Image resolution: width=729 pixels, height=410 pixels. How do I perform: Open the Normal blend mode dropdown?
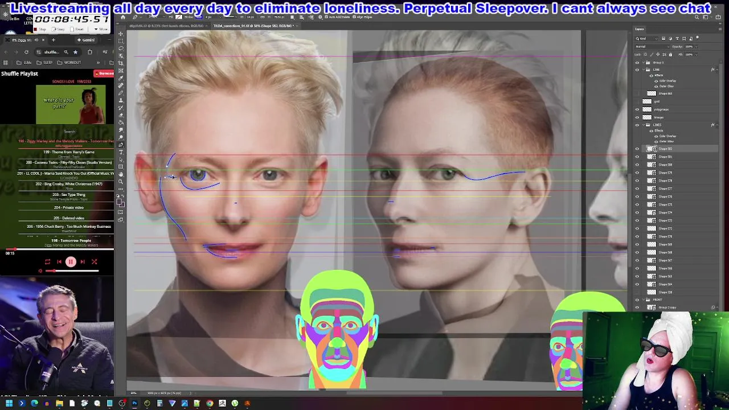[x=653, y=47]
